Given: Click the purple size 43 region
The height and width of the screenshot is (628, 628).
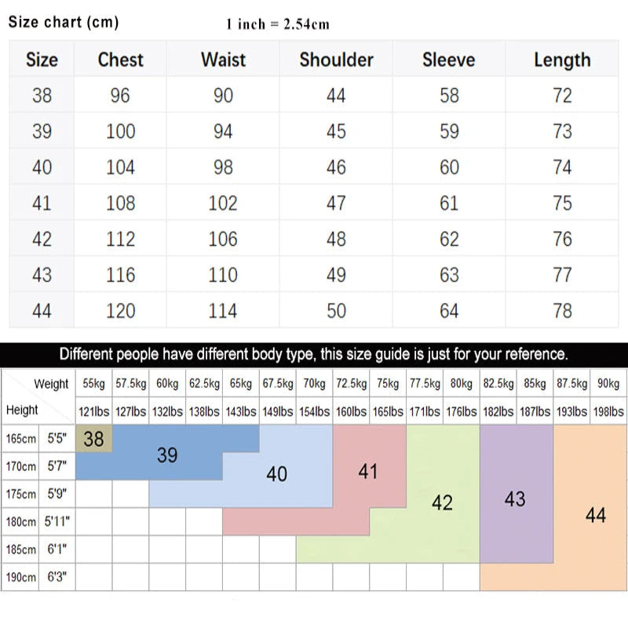Looking at the screenshot, I should pos(515,498).
